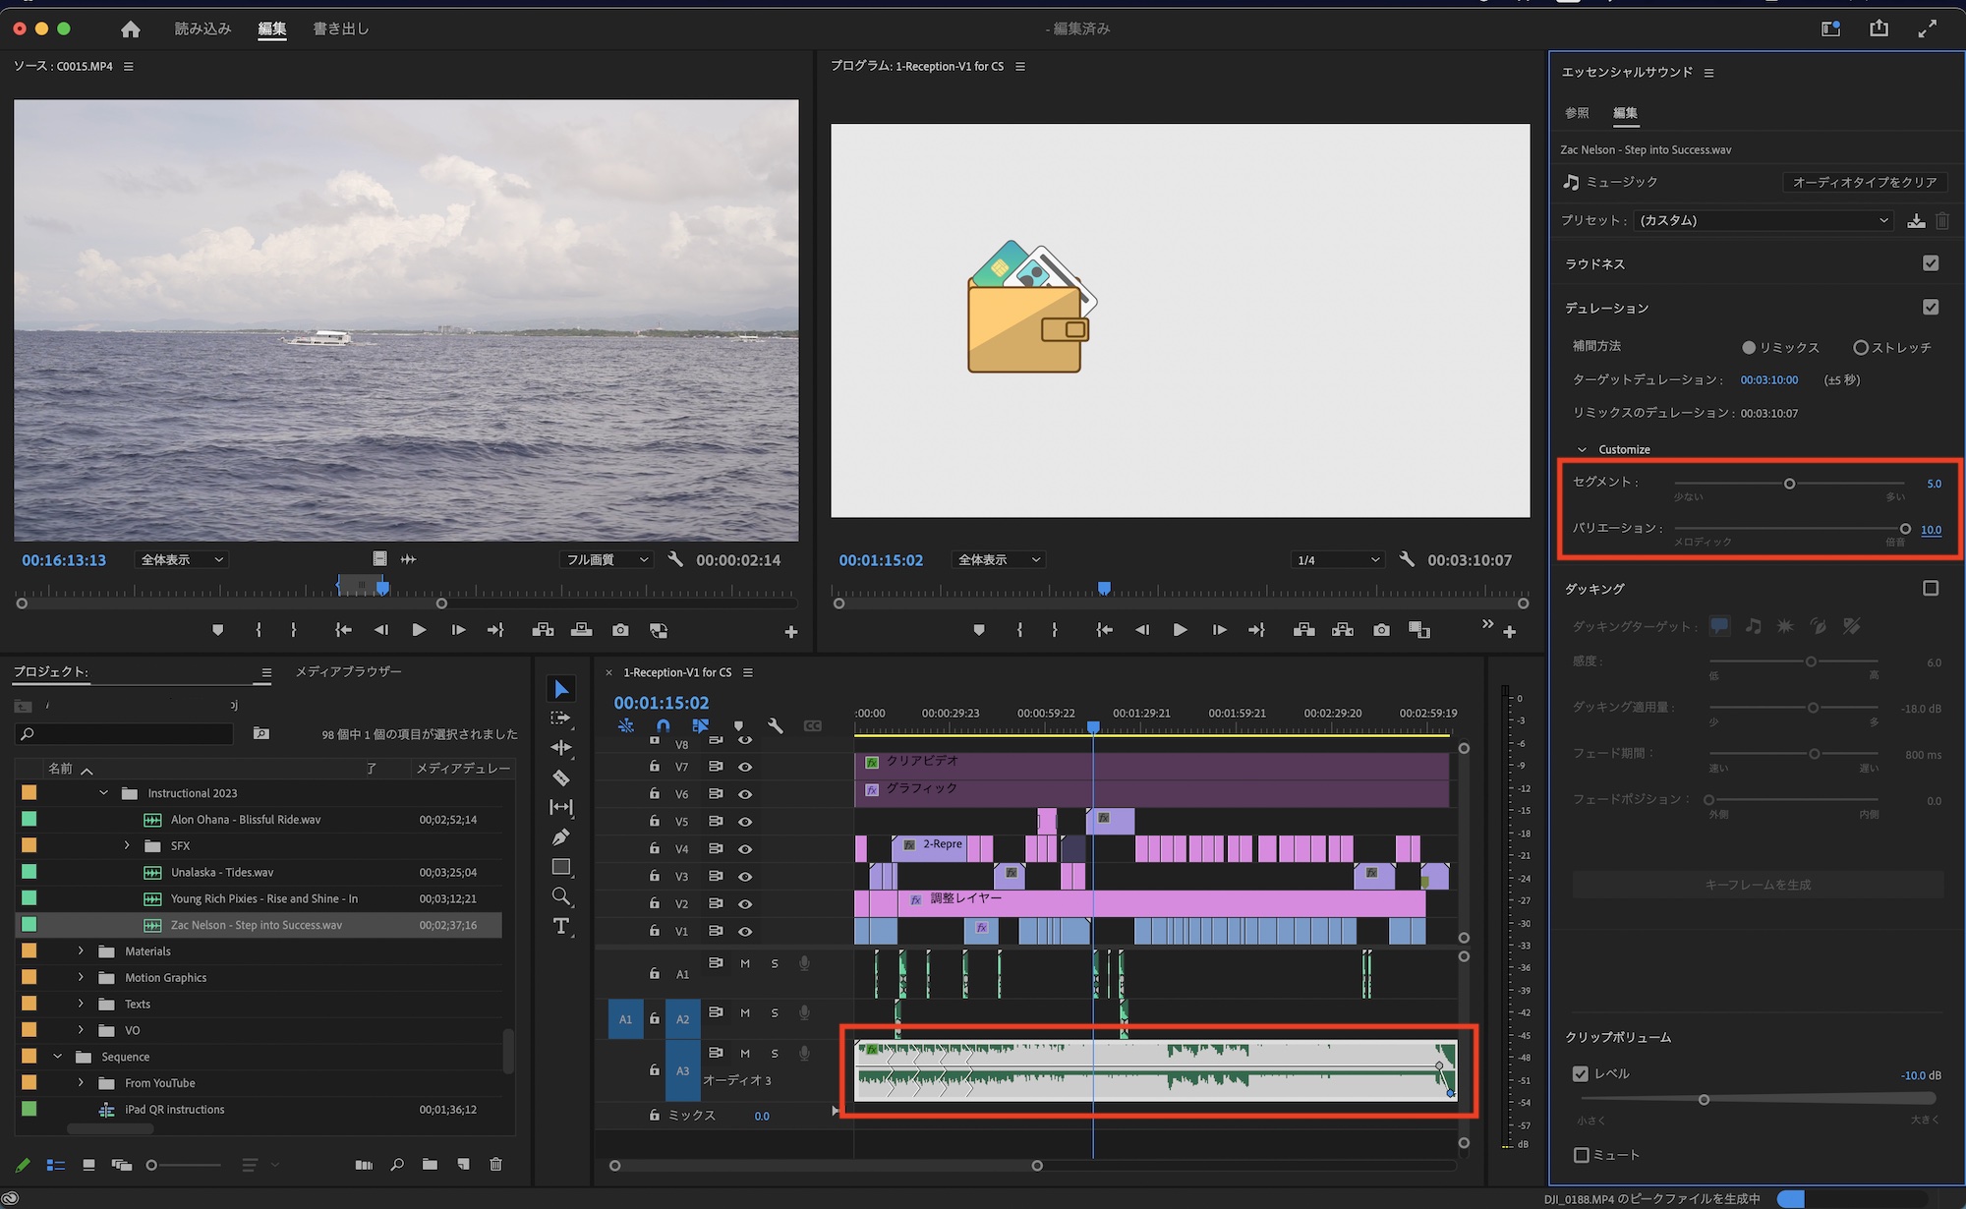Image resolution: width=1966 pixels, height=1209 pixels.
Task: Play the Program monitor
Action: pos(1180,630)
